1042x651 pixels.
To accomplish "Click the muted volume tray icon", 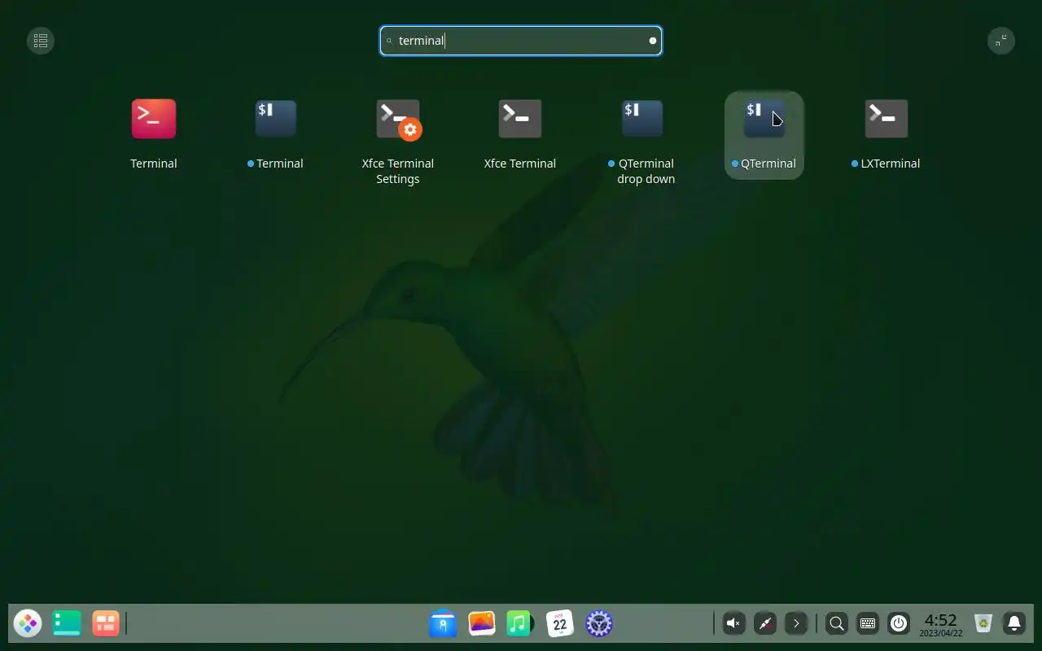I will point(734,624).
